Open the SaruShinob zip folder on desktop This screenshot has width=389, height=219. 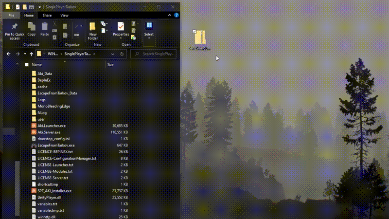tap(200, 40)
